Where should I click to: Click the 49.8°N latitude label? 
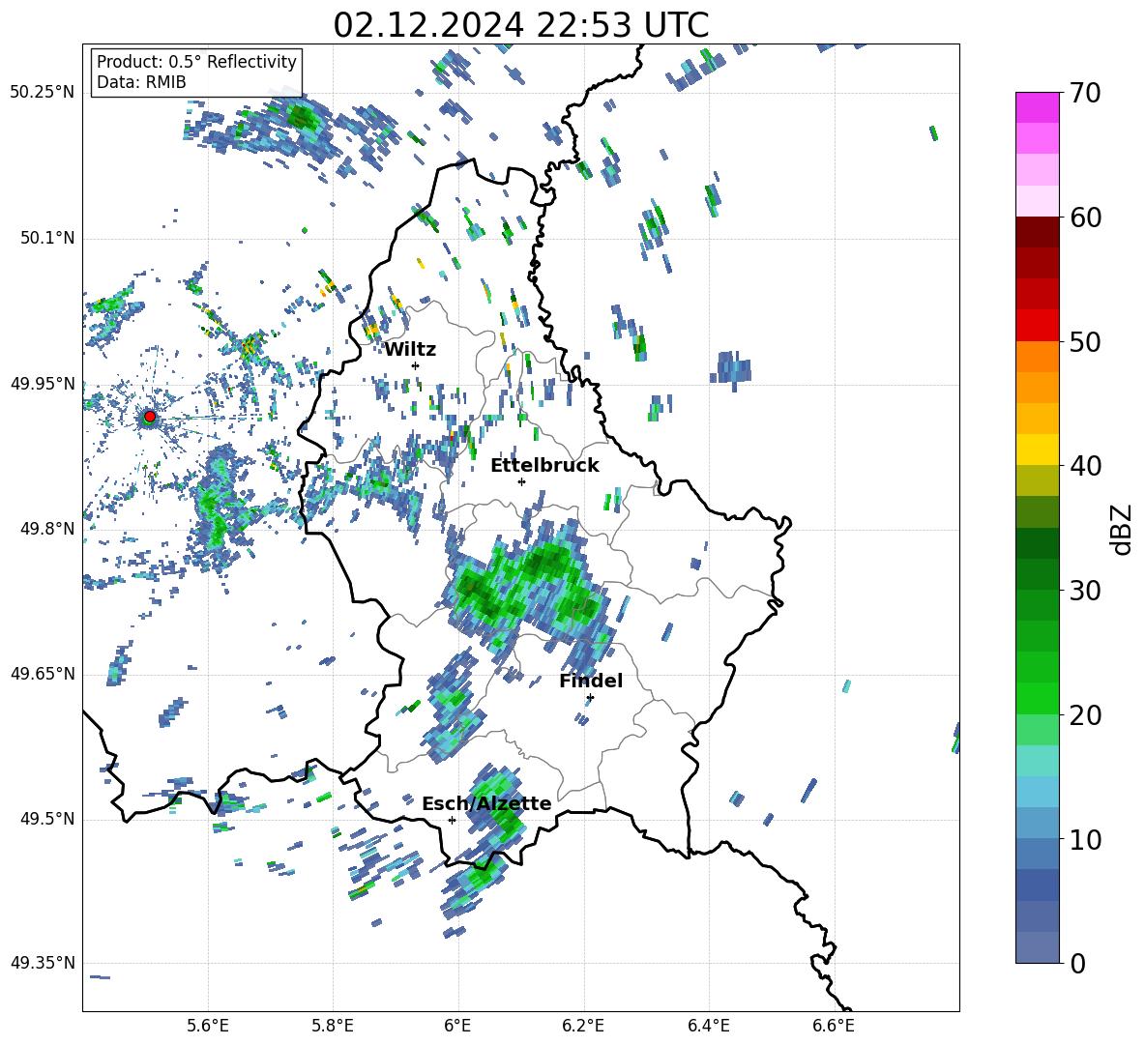pos(46,529)
